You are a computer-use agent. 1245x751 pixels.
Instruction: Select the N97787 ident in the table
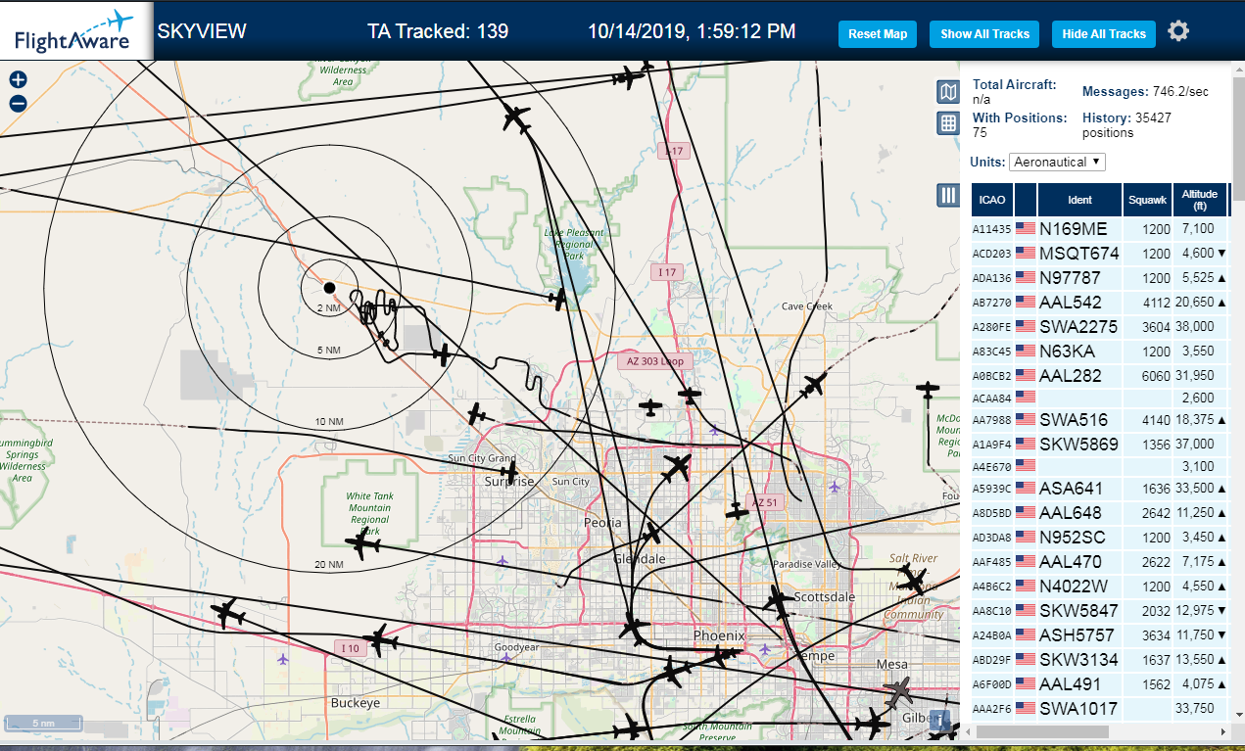point(1071,278)
